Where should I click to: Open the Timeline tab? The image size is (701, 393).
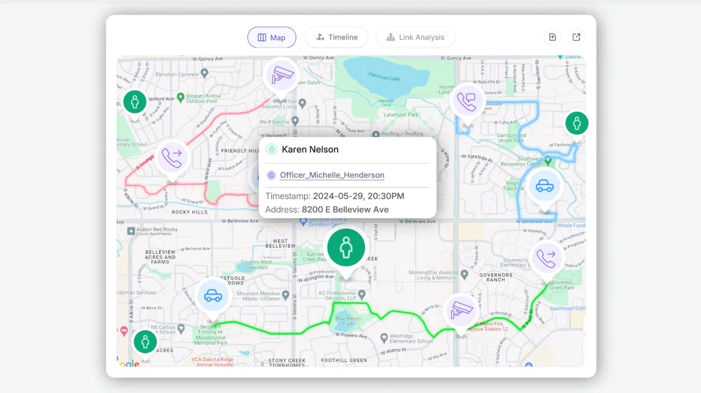tap(337, 37)
